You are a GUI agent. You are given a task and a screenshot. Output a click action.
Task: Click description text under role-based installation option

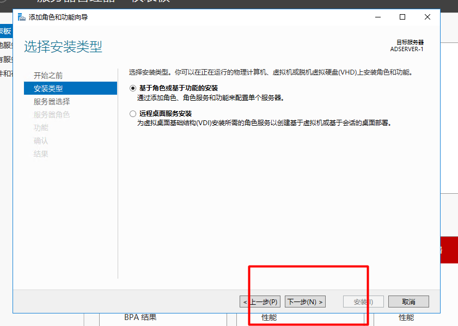pyautogui.click(x=211, y=98)
